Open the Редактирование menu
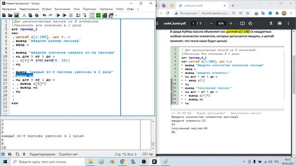This screenshot has width=296, height=166. coord(29,9)
